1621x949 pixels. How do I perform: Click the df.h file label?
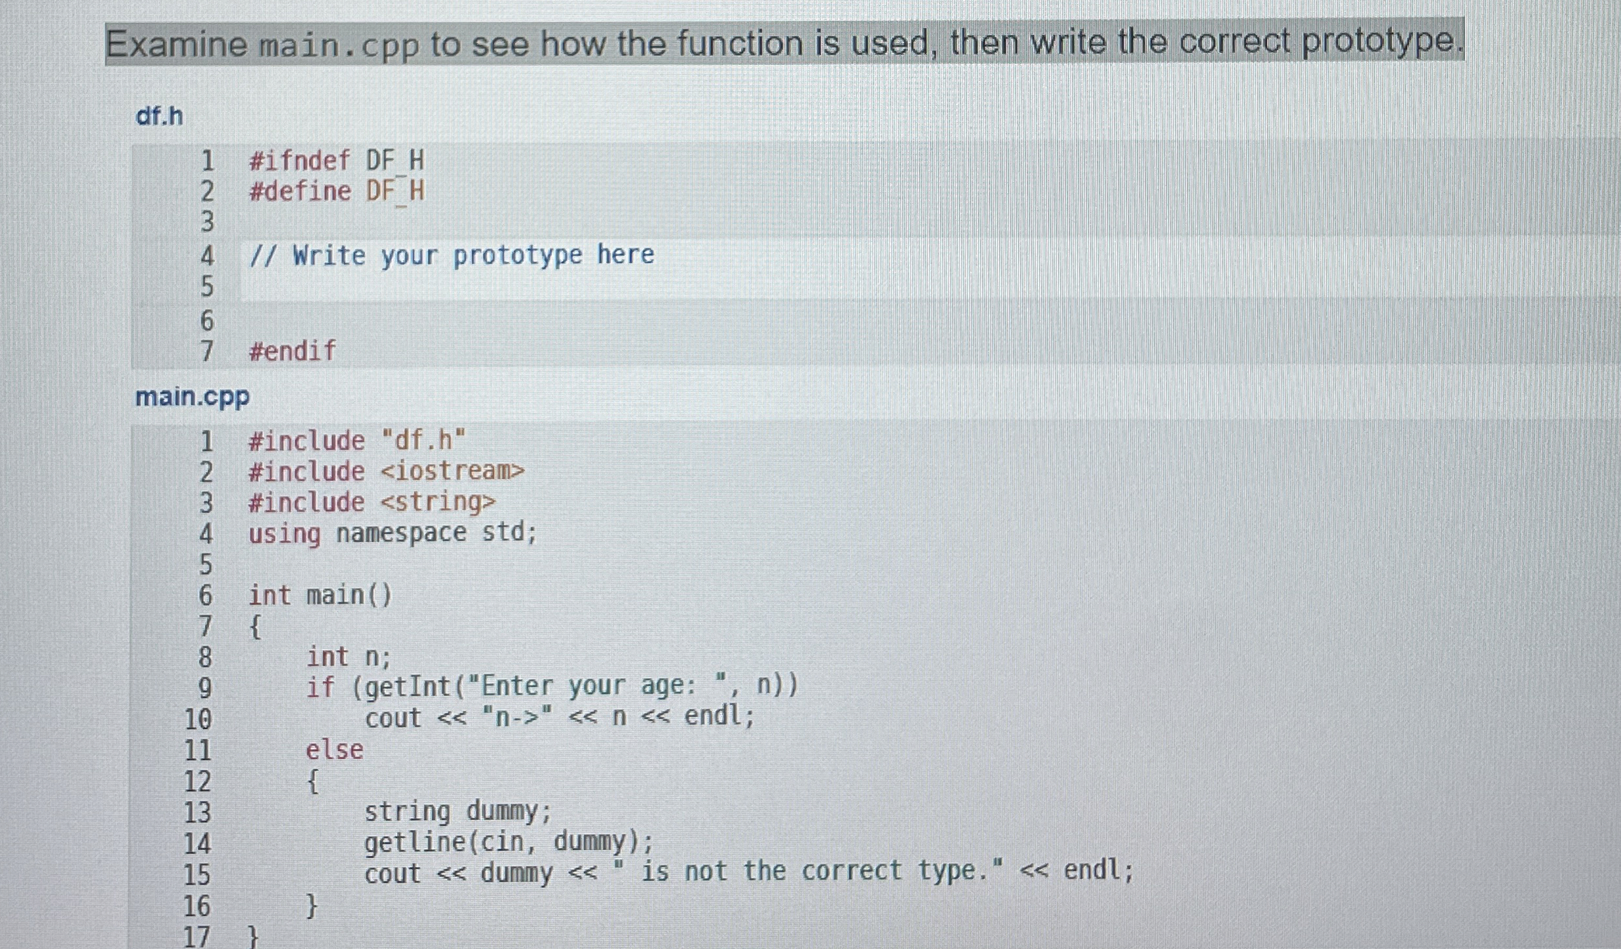pyautogui.click(x=159, y=116)
